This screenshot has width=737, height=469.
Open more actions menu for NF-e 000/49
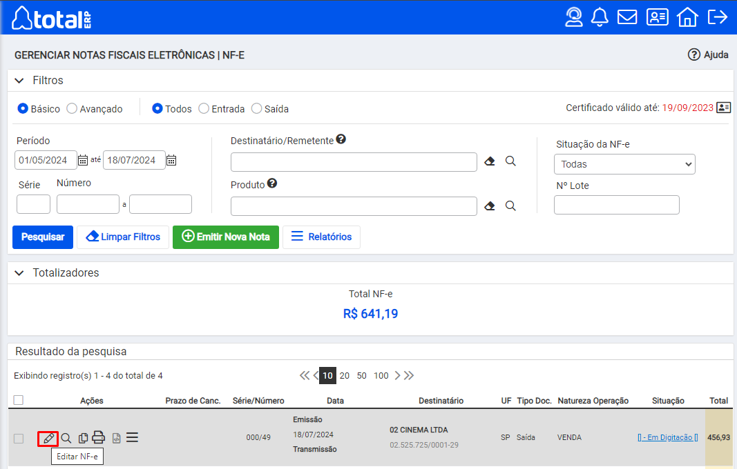pyautogui.click(x=132, y=437)
